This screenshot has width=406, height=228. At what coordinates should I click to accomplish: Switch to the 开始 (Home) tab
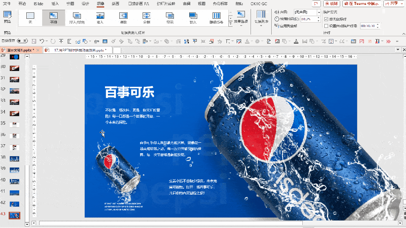[x=22, y=4]
